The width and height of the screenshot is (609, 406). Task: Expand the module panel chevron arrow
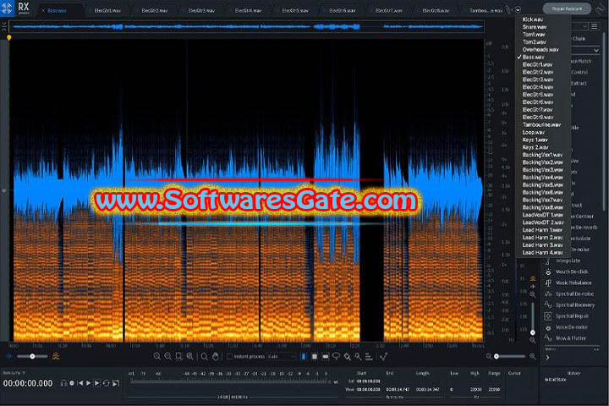[x=547, y=358]
